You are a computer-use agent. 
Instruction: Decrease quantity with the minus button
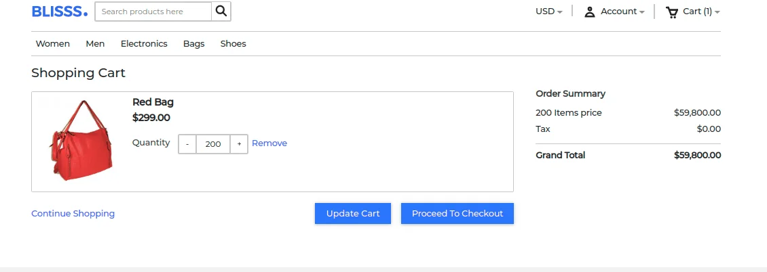click(x=187, y=144)
